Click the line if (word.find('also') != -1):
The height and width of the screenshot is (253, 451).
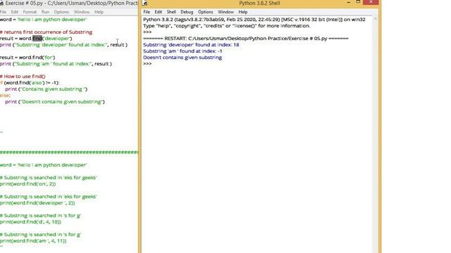click(30, 83)
